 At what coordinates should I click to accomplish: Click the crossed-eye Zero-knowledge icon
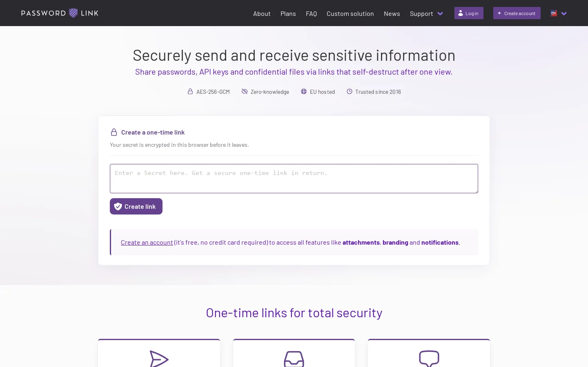click(x=245, y=91)
